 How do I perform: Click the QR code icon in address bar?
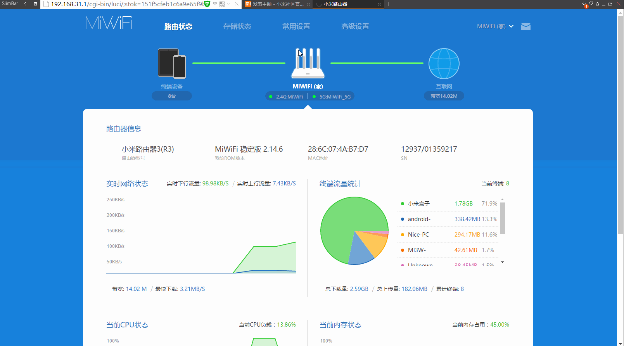click(222, 4)
